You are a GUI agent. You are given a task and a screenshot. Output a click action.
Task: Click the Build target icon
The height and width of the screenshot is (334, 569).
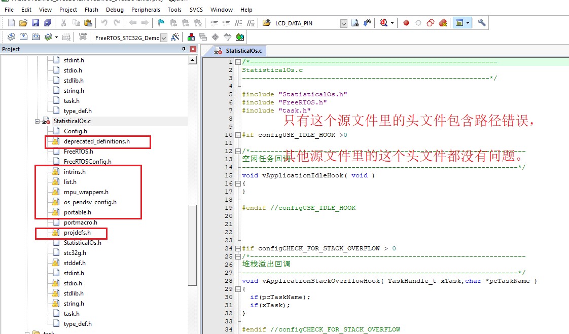[x=24, y=37]
